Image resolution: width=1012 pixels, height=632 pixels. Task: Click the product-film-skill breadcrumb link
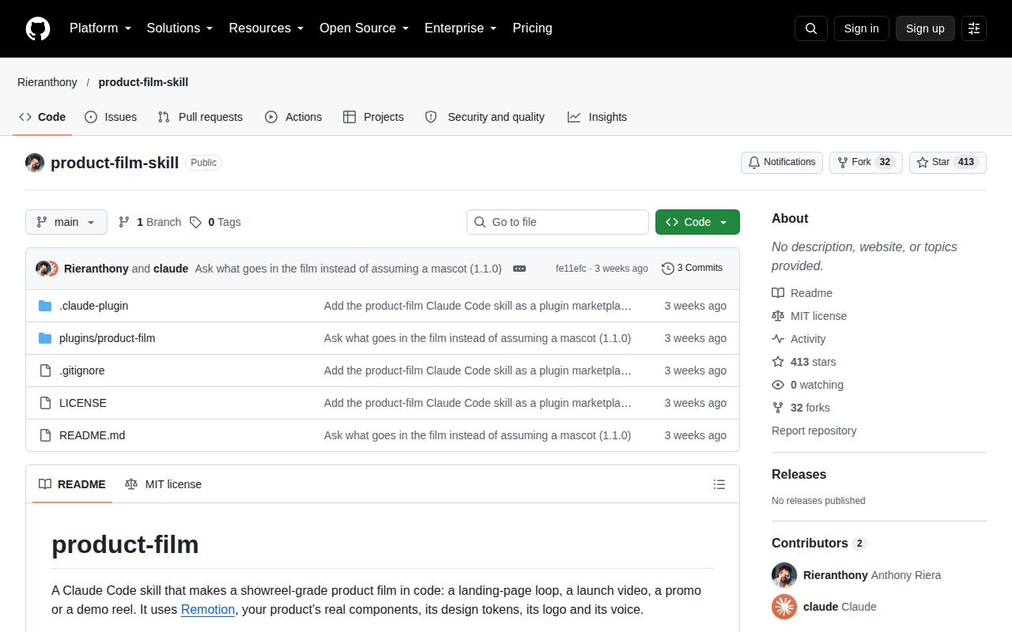pos(143,82)
